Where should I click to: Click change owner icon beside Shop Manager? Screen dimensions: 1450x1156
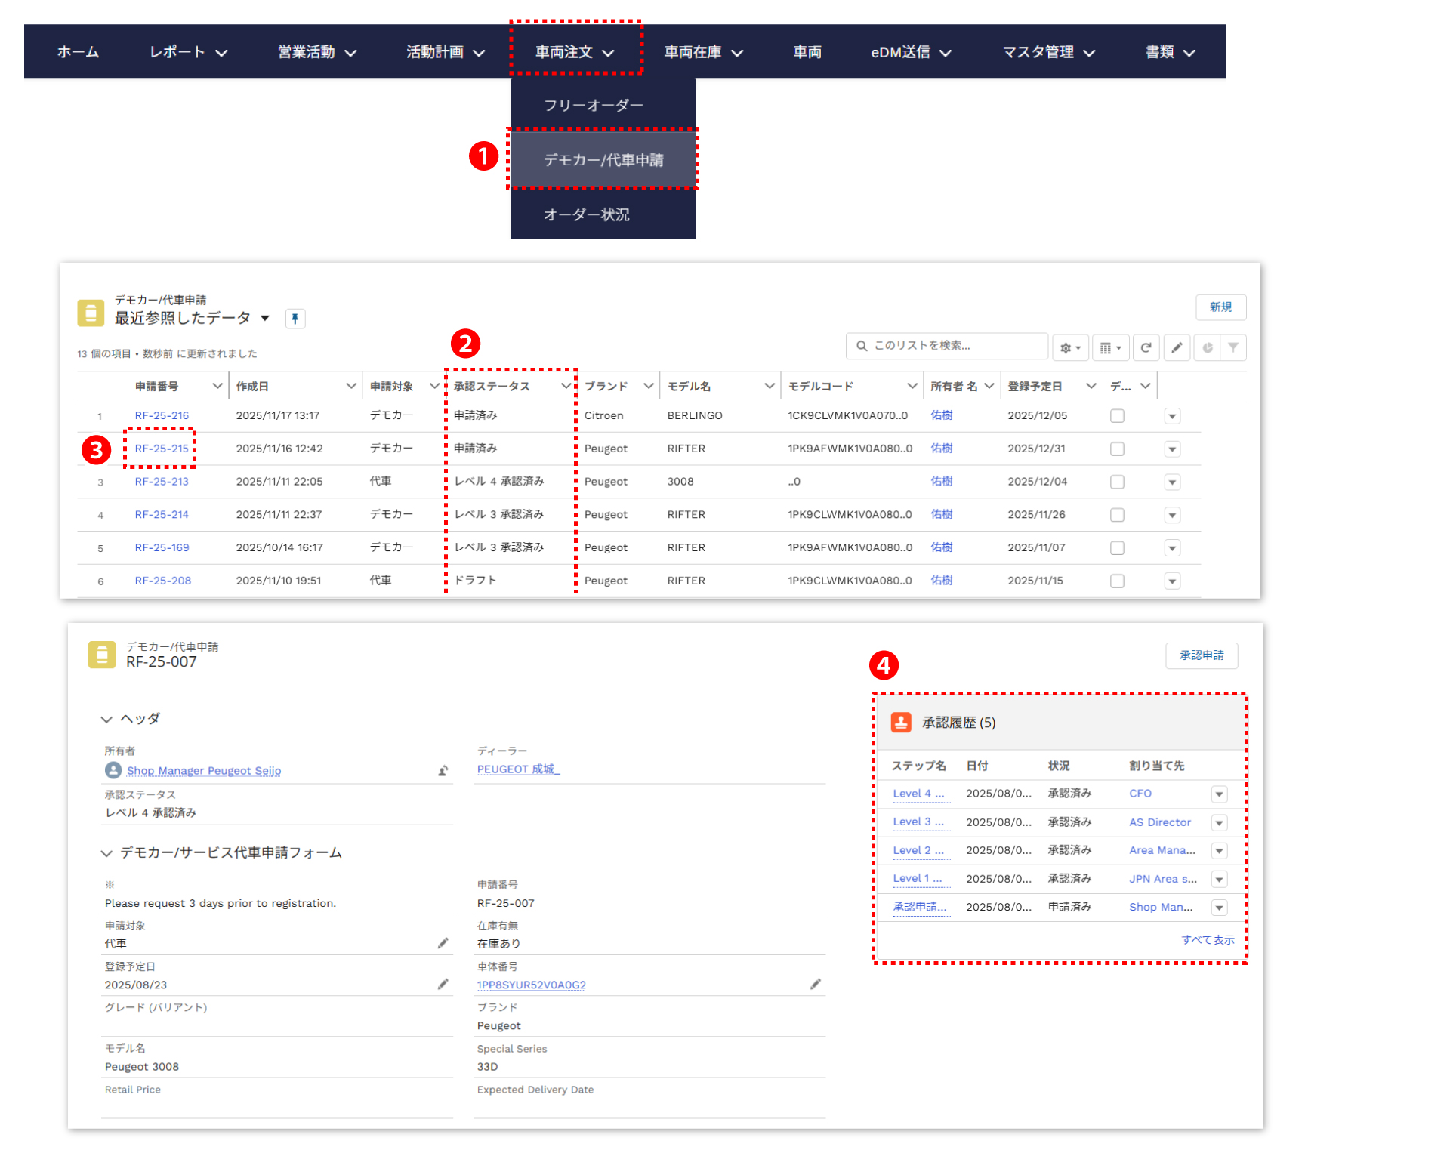click(443, 771)
